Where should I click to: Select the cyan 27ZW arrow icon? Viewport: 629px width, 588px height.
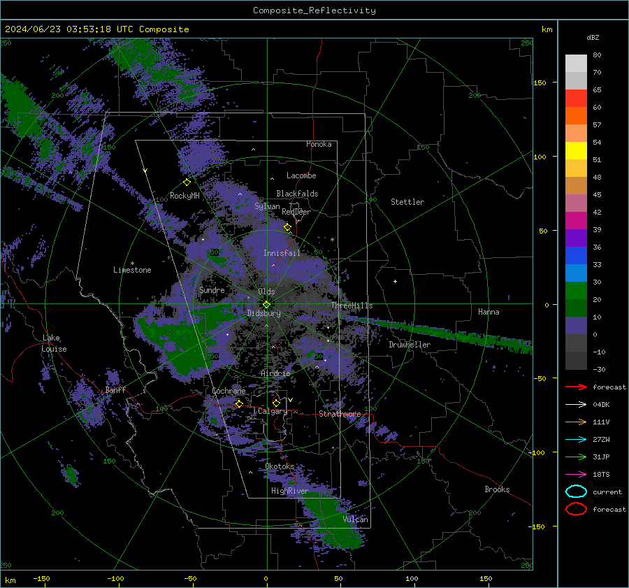tap(576, 440)
